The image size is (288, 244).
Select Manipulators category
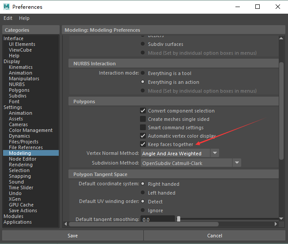click(x=24, y=79)
